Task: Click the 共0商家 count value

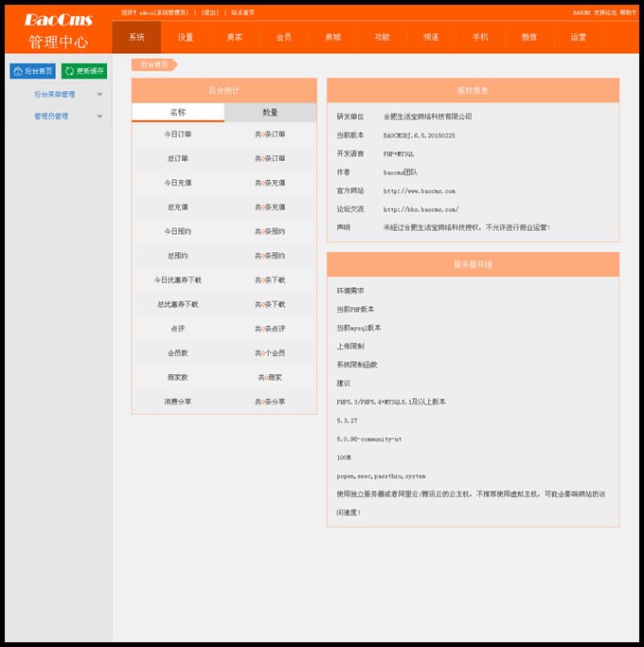Action: (x=270, y=378)
